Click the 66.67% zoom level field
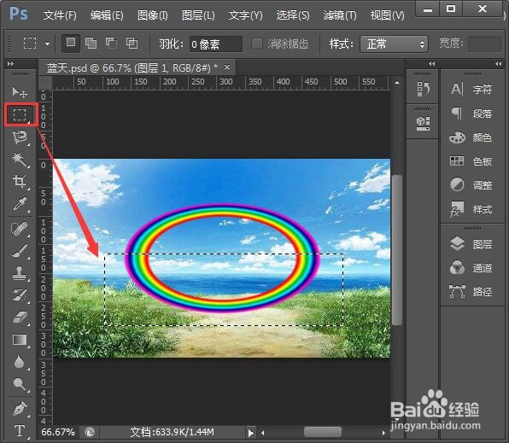This screenshot has height=443, width=509. pos(58,432)
